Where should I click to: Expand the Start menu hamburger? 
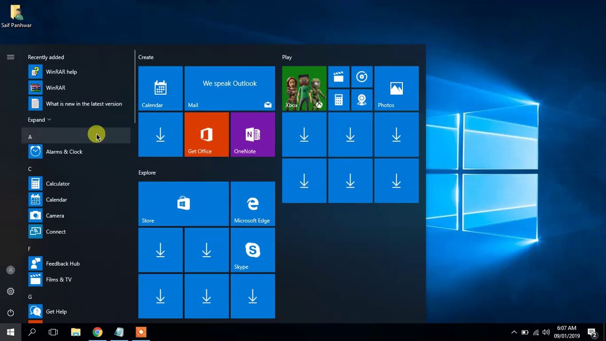click(10, 57)
